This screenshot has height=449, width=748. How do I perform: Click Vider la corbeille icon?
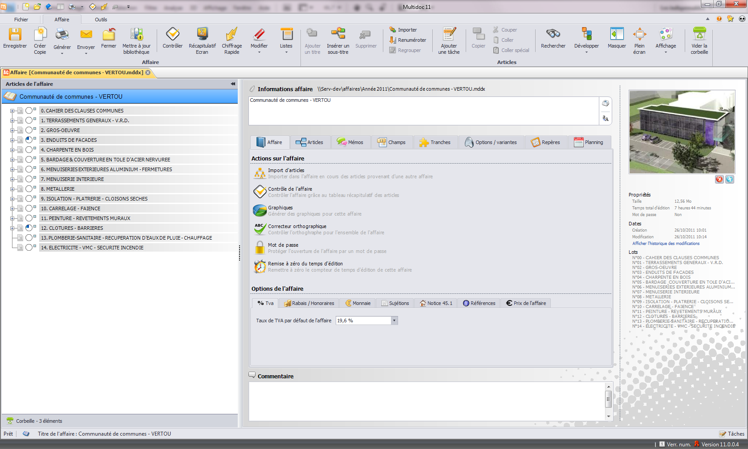pyautogui.click(x=699, y=34)
